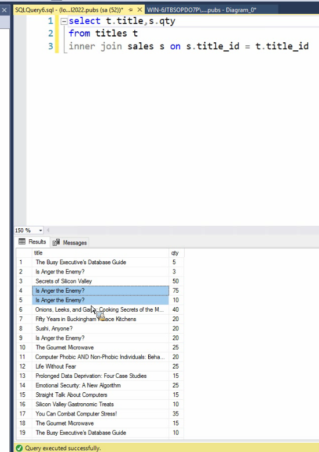Image resolution: width=319 pixels, height=452 pixels.
Task: Close the left side panel
Action: [x=4, y=10]
